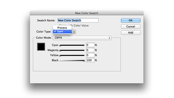Toggle Name with Color Value checkbox
This screenshot has width=174, height=98.
click(57, 25)
